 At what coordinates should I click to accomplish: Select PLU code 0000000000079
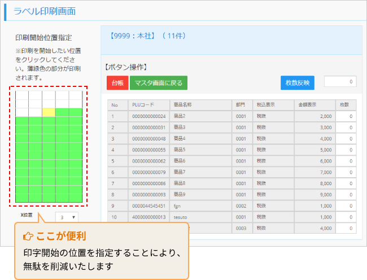pos(149,172)
